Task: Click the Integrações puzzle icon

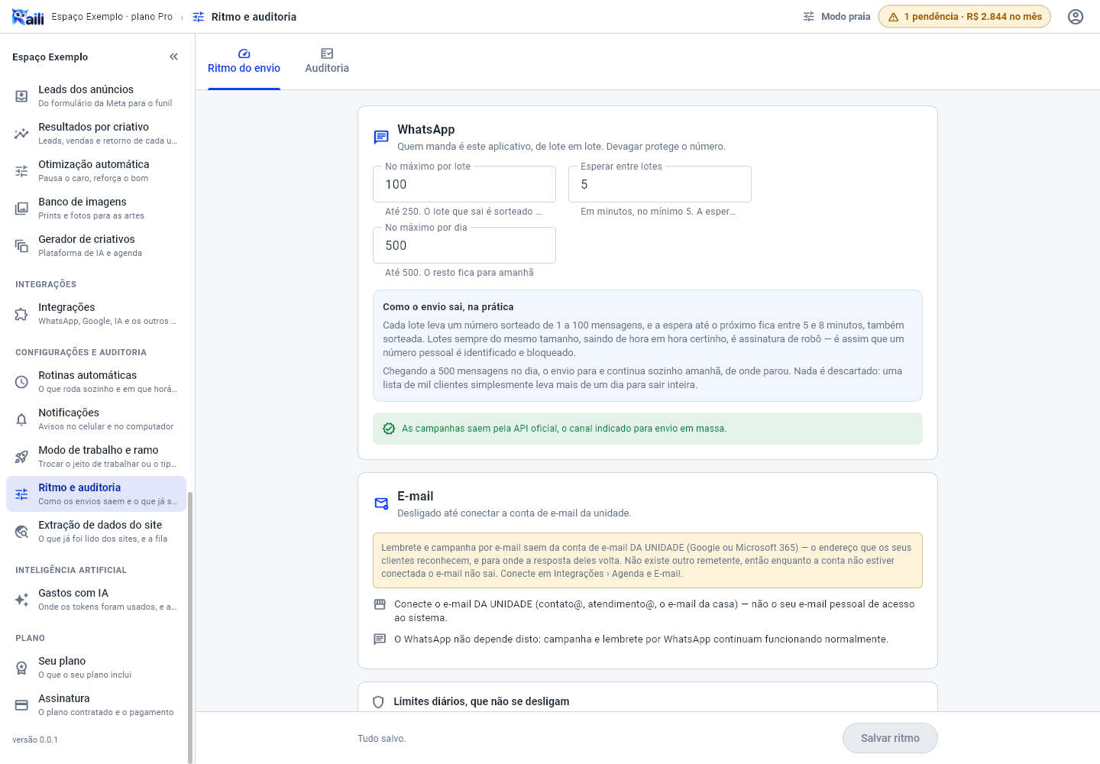Action: tap(21, 313)
